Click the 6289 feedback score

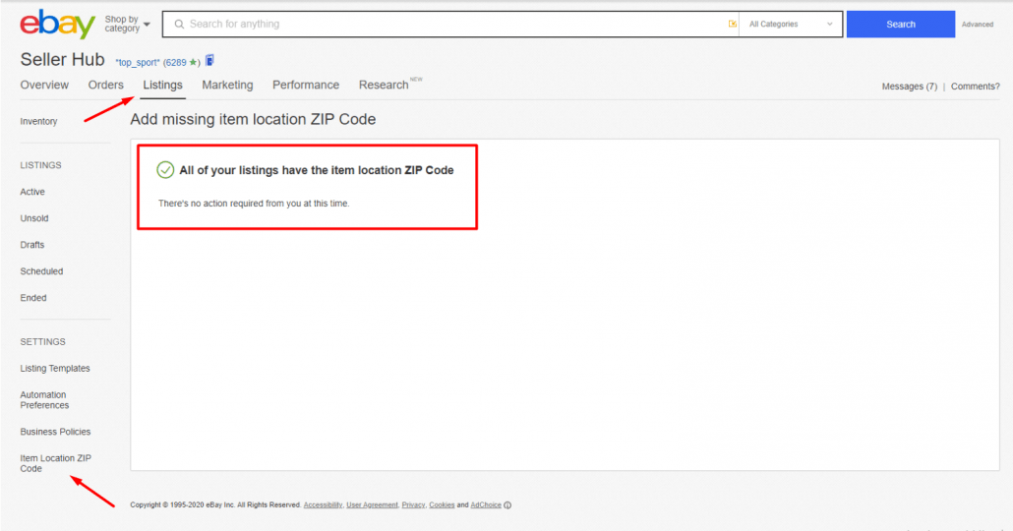(x=176, y=63)
